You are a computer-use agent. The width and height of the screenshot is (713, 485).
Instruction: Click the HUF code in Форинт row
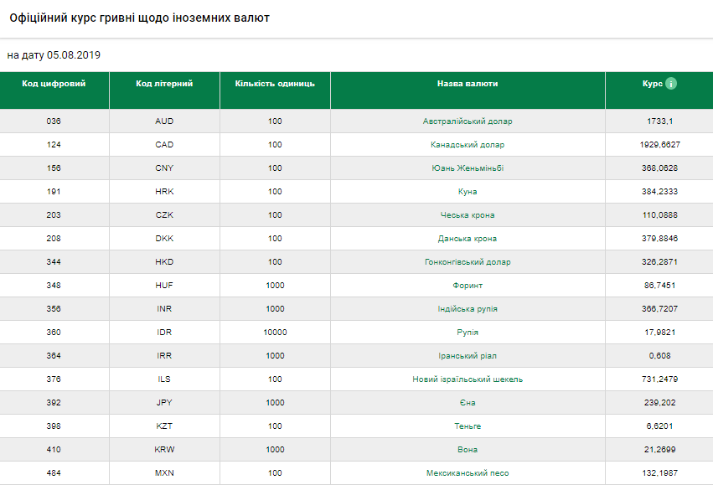164,286
